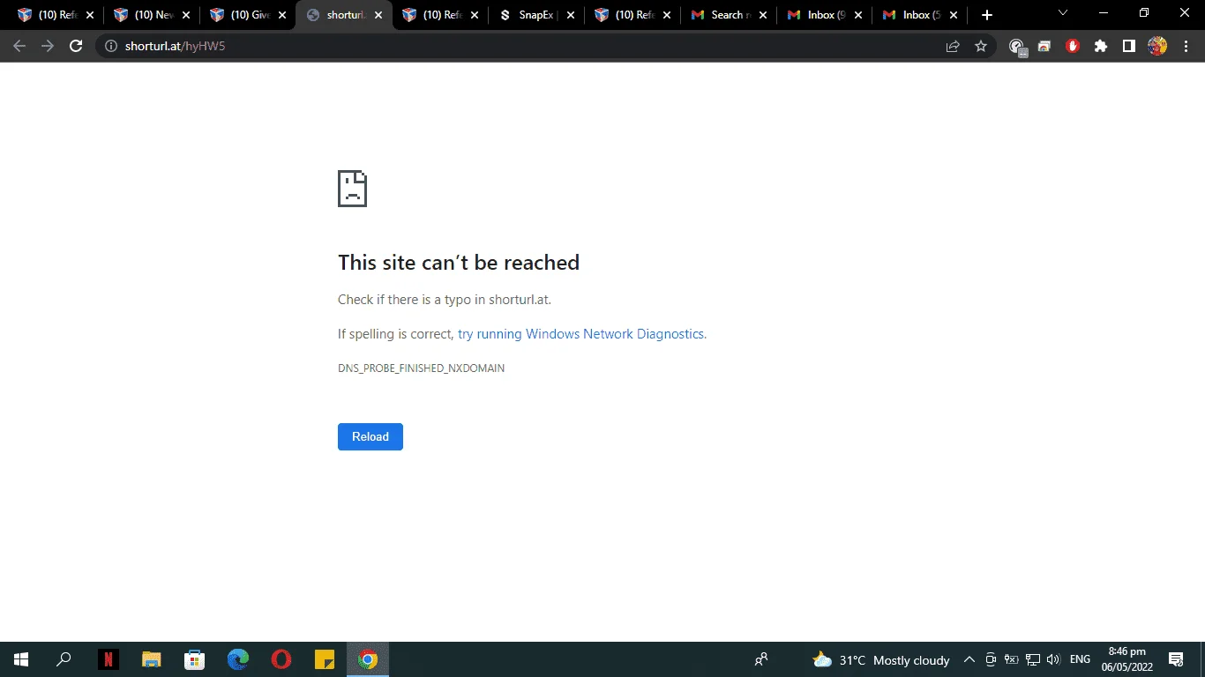The image size is (1205, 677).
Task: Open Sticky Notes from taskbar
Action: click(x=325, y=659)
